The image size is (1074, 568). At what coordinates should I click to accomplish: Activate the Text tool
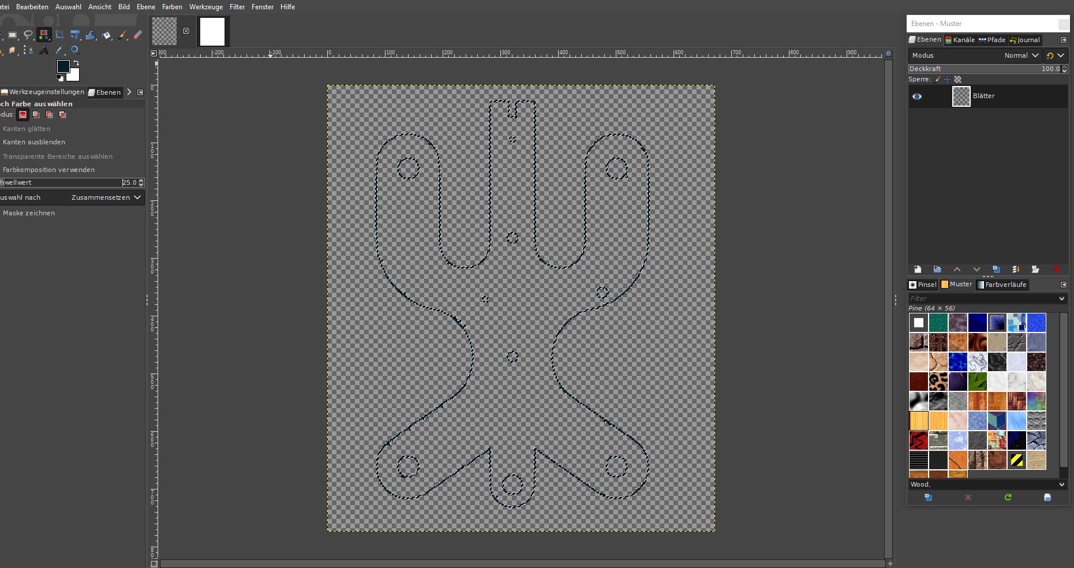[44, 51]
